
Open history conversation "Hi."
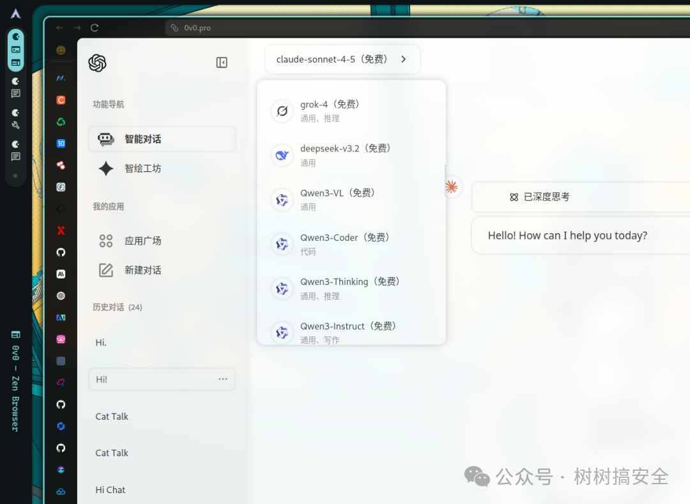(x=162, y=342)
